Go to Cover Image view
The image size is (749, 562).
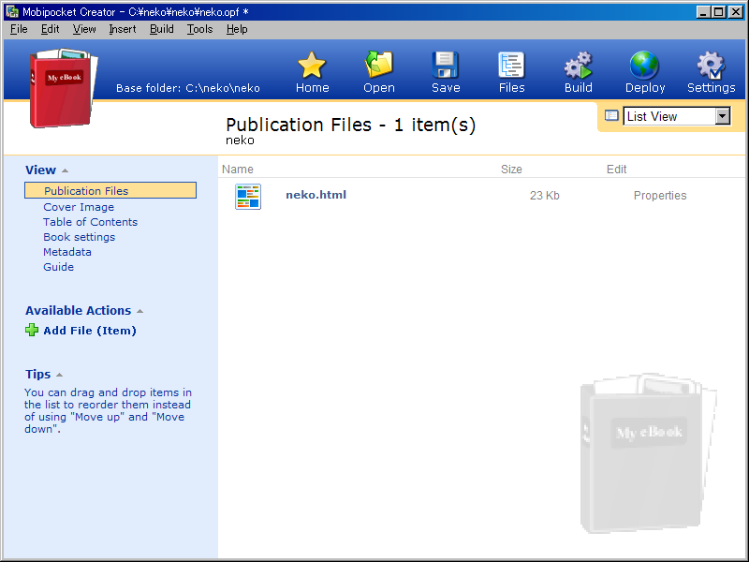[79, 207]
